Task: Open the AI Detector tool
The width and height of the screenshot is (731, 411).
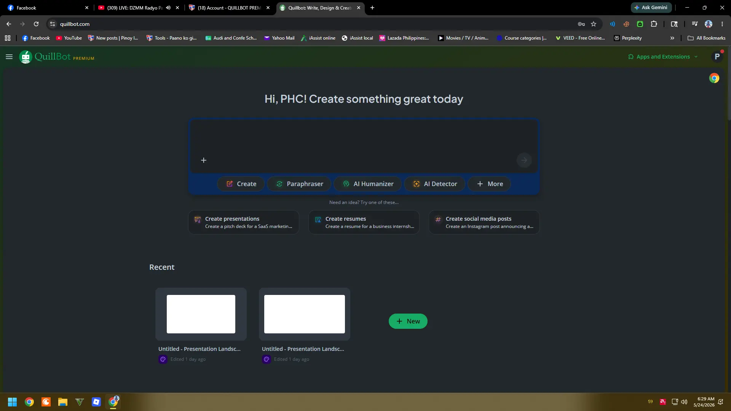Action: tap(435, 184)
